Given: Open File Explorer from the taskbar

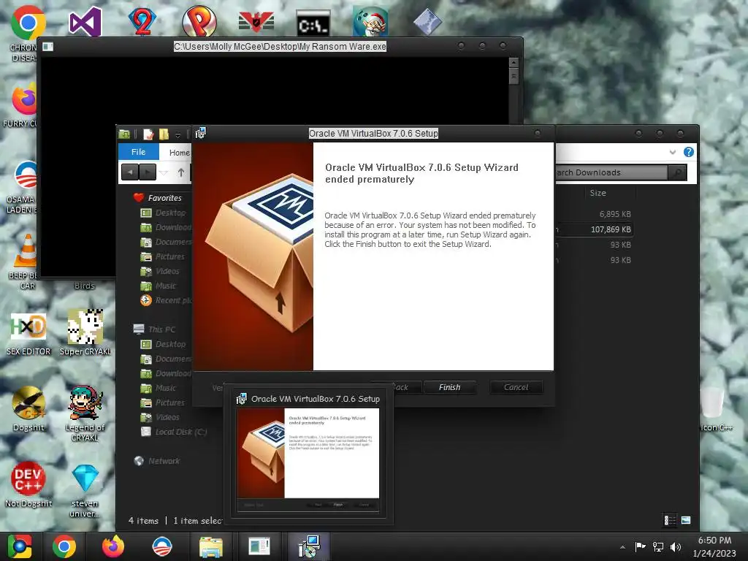Looking at the screenshot, I should click(x=211, y=547).
